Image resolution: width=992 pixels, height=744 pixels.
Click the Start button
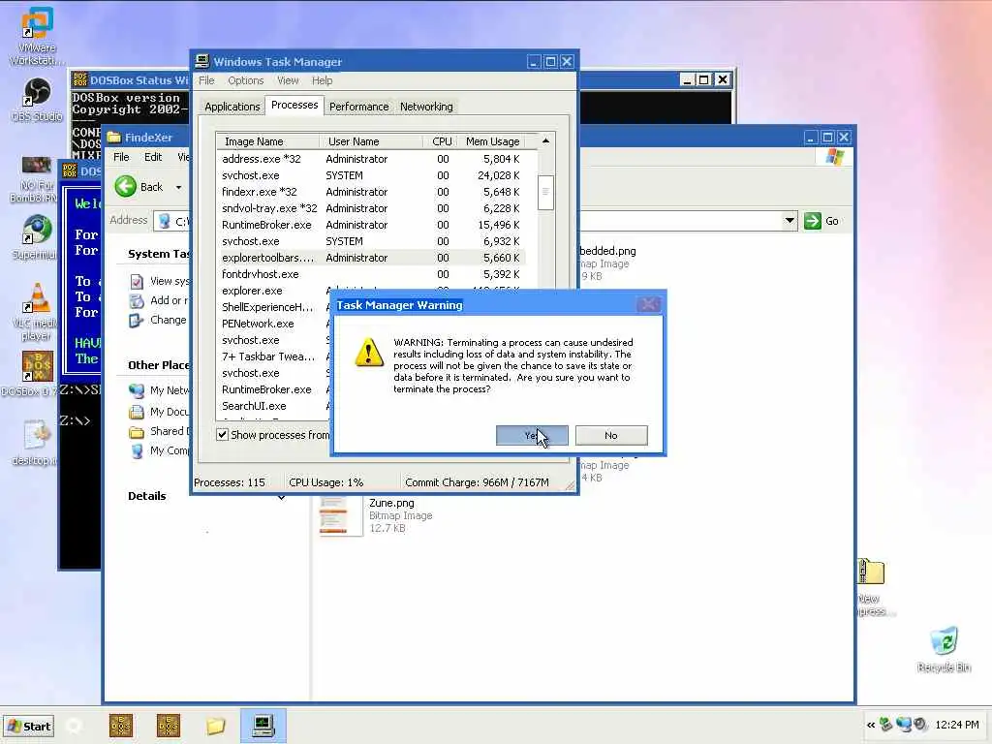click(28, 726)
